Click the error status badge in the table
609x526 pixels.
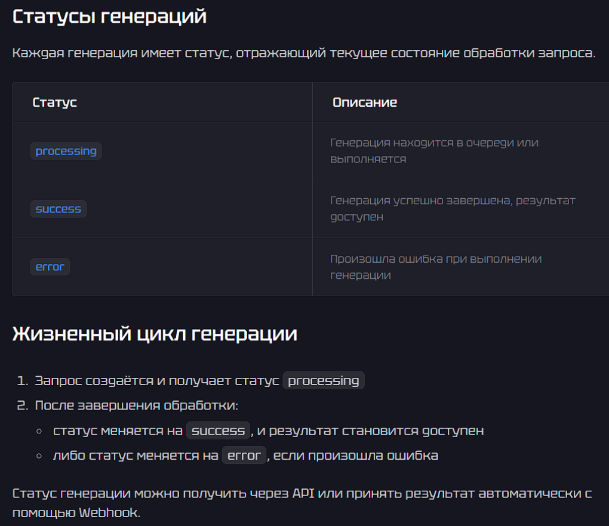(50, 266)
